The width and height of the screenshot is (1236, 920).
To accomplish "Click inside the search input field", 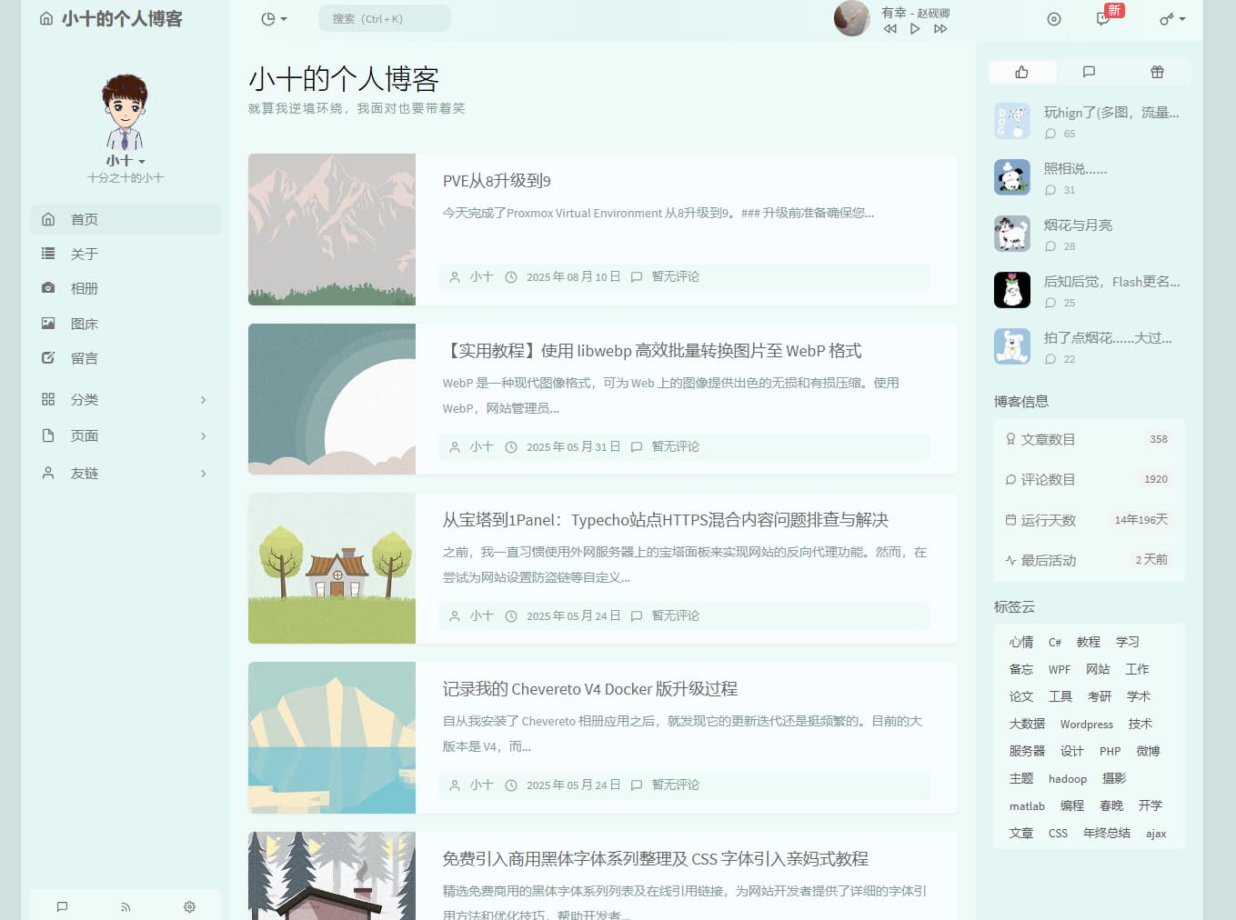I will tap(384, 17).
